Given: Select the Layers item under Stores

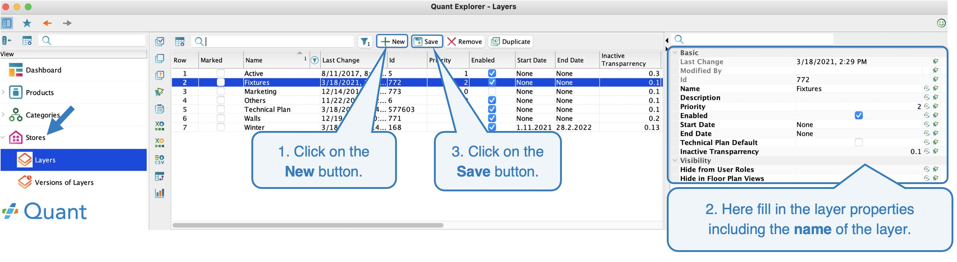Looking at the screenshot, I should (x=74, y=160).
